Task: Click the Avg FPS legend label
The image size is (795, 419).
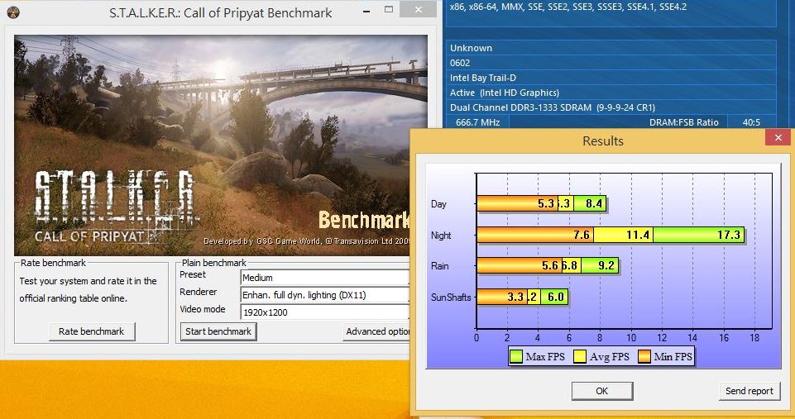Action: pos(610,357)
